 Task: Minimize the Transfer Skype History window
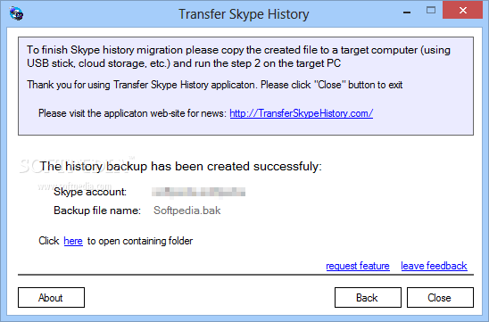pos(407,12)
